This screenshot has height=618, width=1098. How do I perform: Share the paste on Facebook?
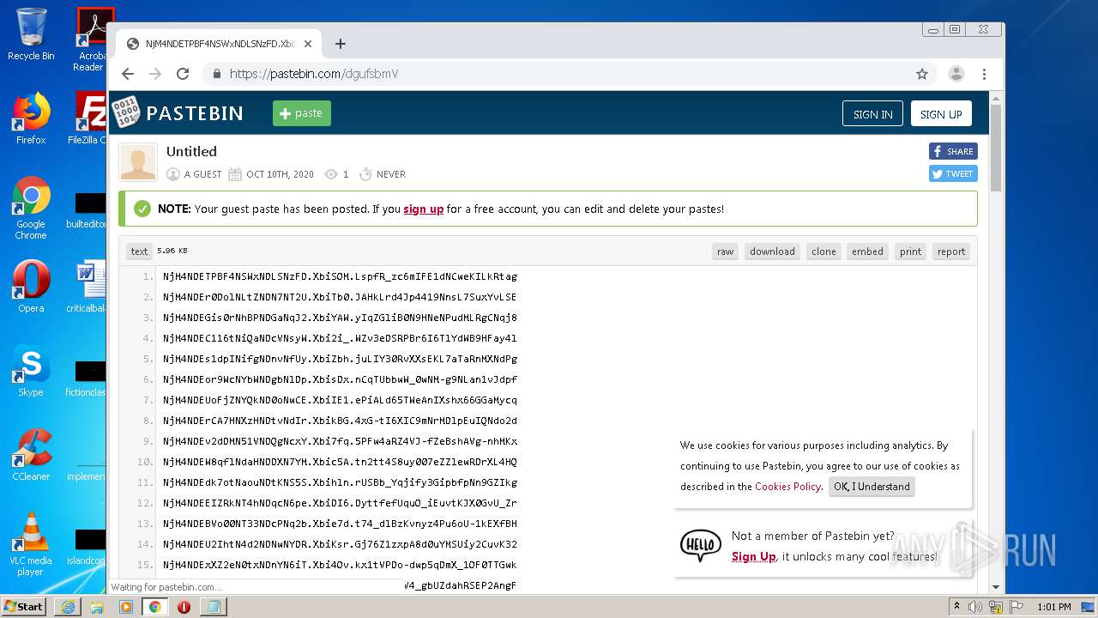click(953, 151)
